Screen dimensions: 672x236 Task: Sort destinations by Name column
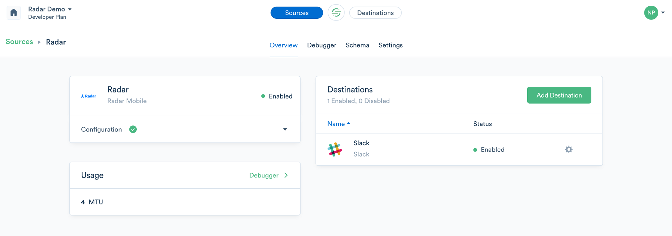tap(339, 124)
